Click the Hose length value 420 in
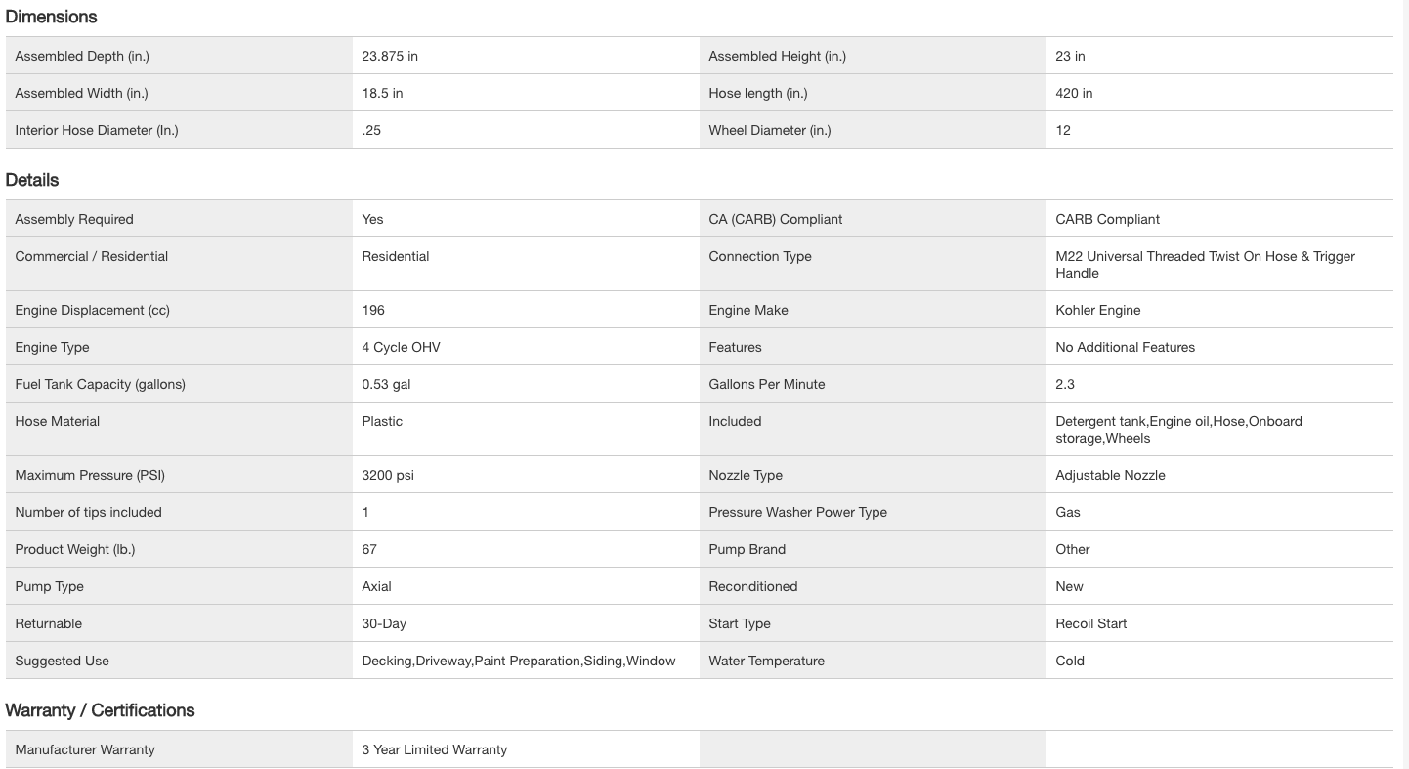 pos(1074,93)
